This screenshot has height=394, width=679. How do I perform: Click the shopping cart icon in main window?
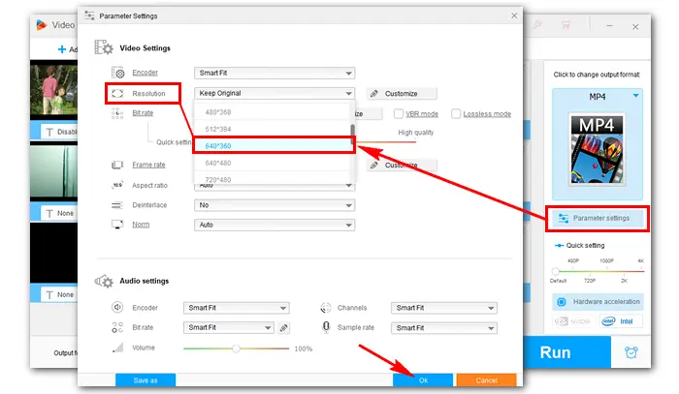tap(566, 25)
